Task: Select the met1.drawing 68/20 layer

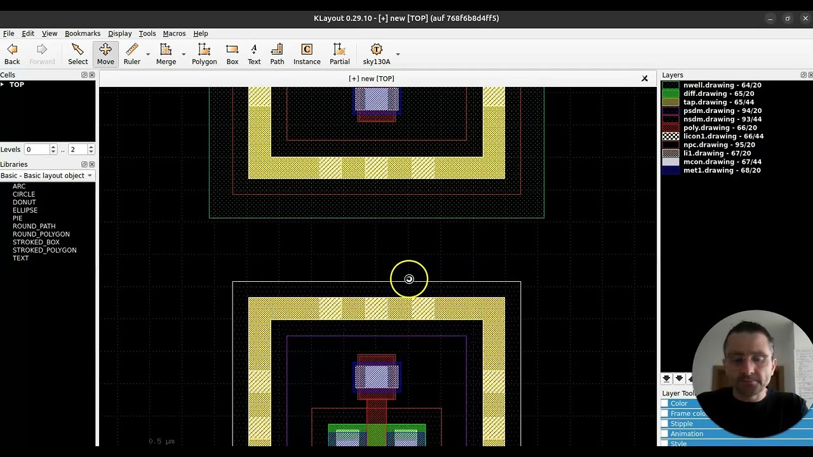Action: pyautogui.click(x=722, y=170)
